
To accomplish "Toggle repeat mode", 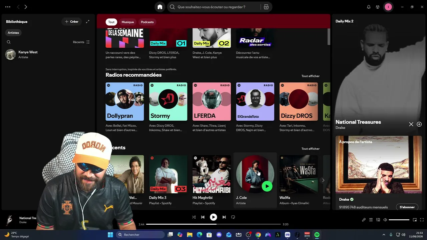I will click(x=233, y=217).
